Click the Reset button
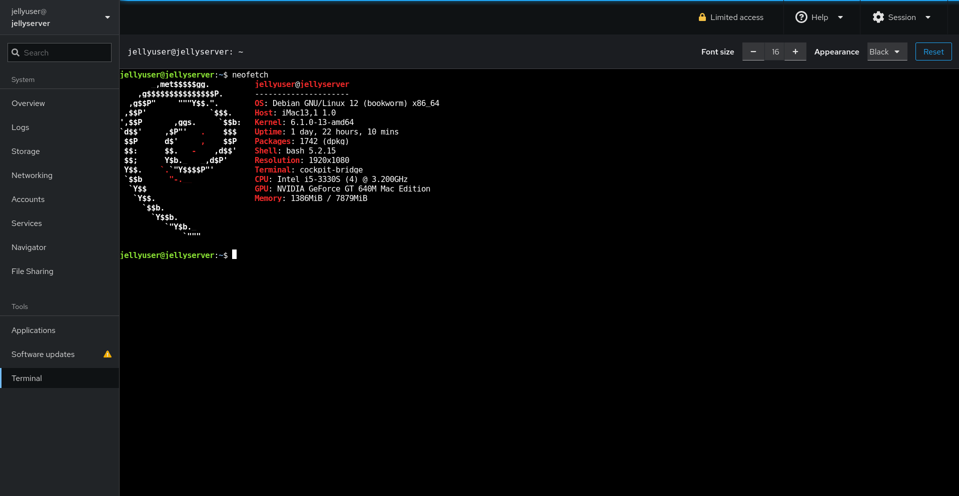Image resolution: width=959 pixels, height=496 pixels. click(x=933, y=52)
